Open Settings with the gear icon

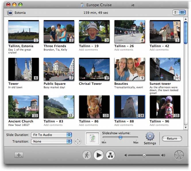150,136
